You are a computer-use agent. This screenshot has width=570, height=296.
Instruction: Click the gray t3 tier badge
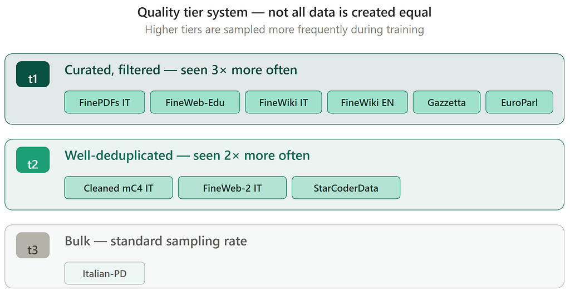click(33, 245)
